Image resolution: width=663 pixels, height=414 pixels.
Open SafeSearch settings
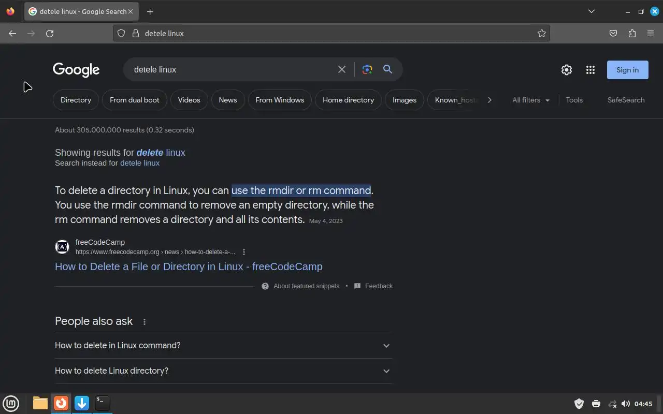[x=626, y=100]
